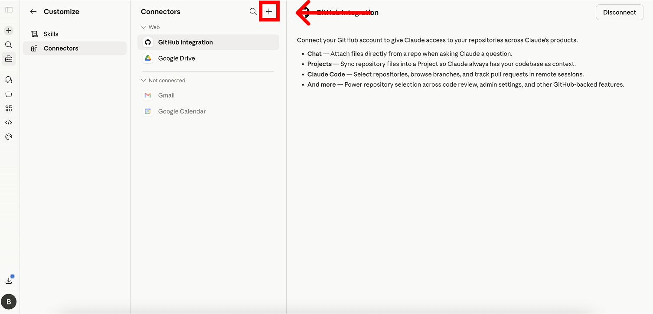Open the chats bubble icon in left rail

[x=9, y=80]
